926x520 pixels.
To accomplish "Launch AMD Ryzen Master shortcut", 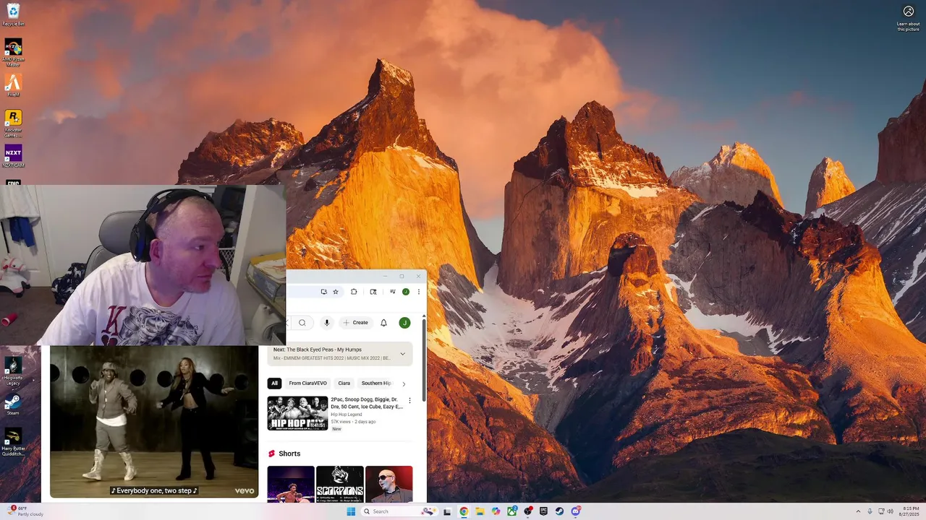I will click(13, 52).
